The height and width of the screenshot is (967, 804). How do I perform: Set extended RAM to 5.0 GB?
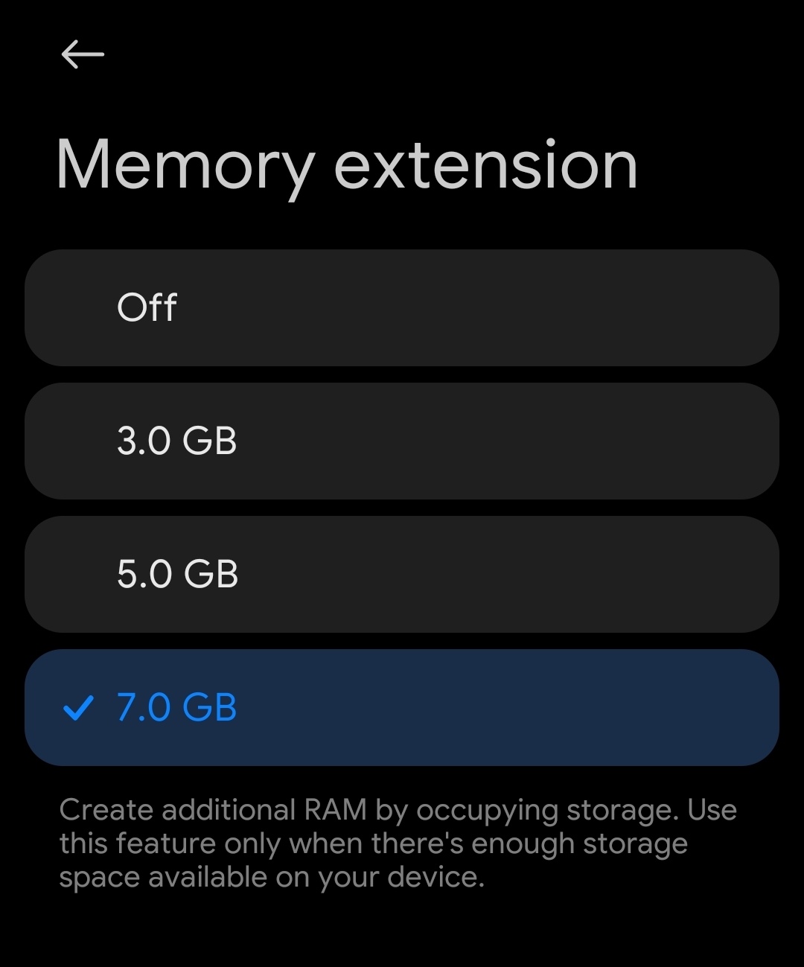tap(402, 574)
